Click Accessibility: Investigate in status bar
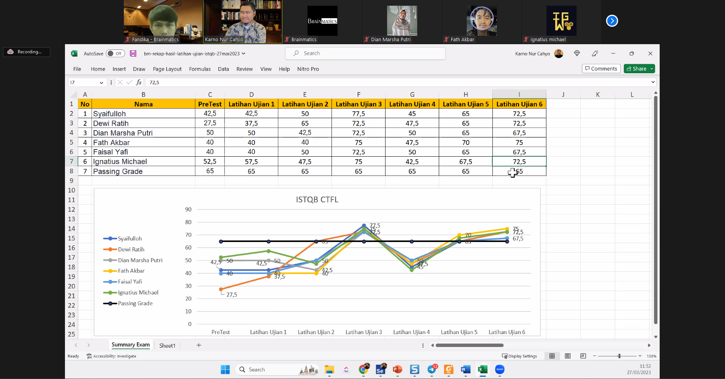The width and height of the screenshot is (725, 379). 111,356
